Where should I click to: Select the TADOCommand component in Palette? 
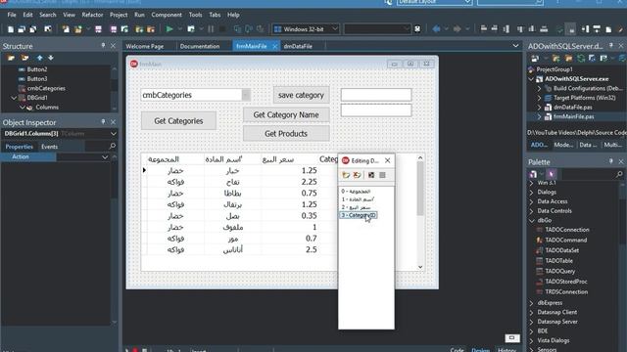(x=566, y=240)
